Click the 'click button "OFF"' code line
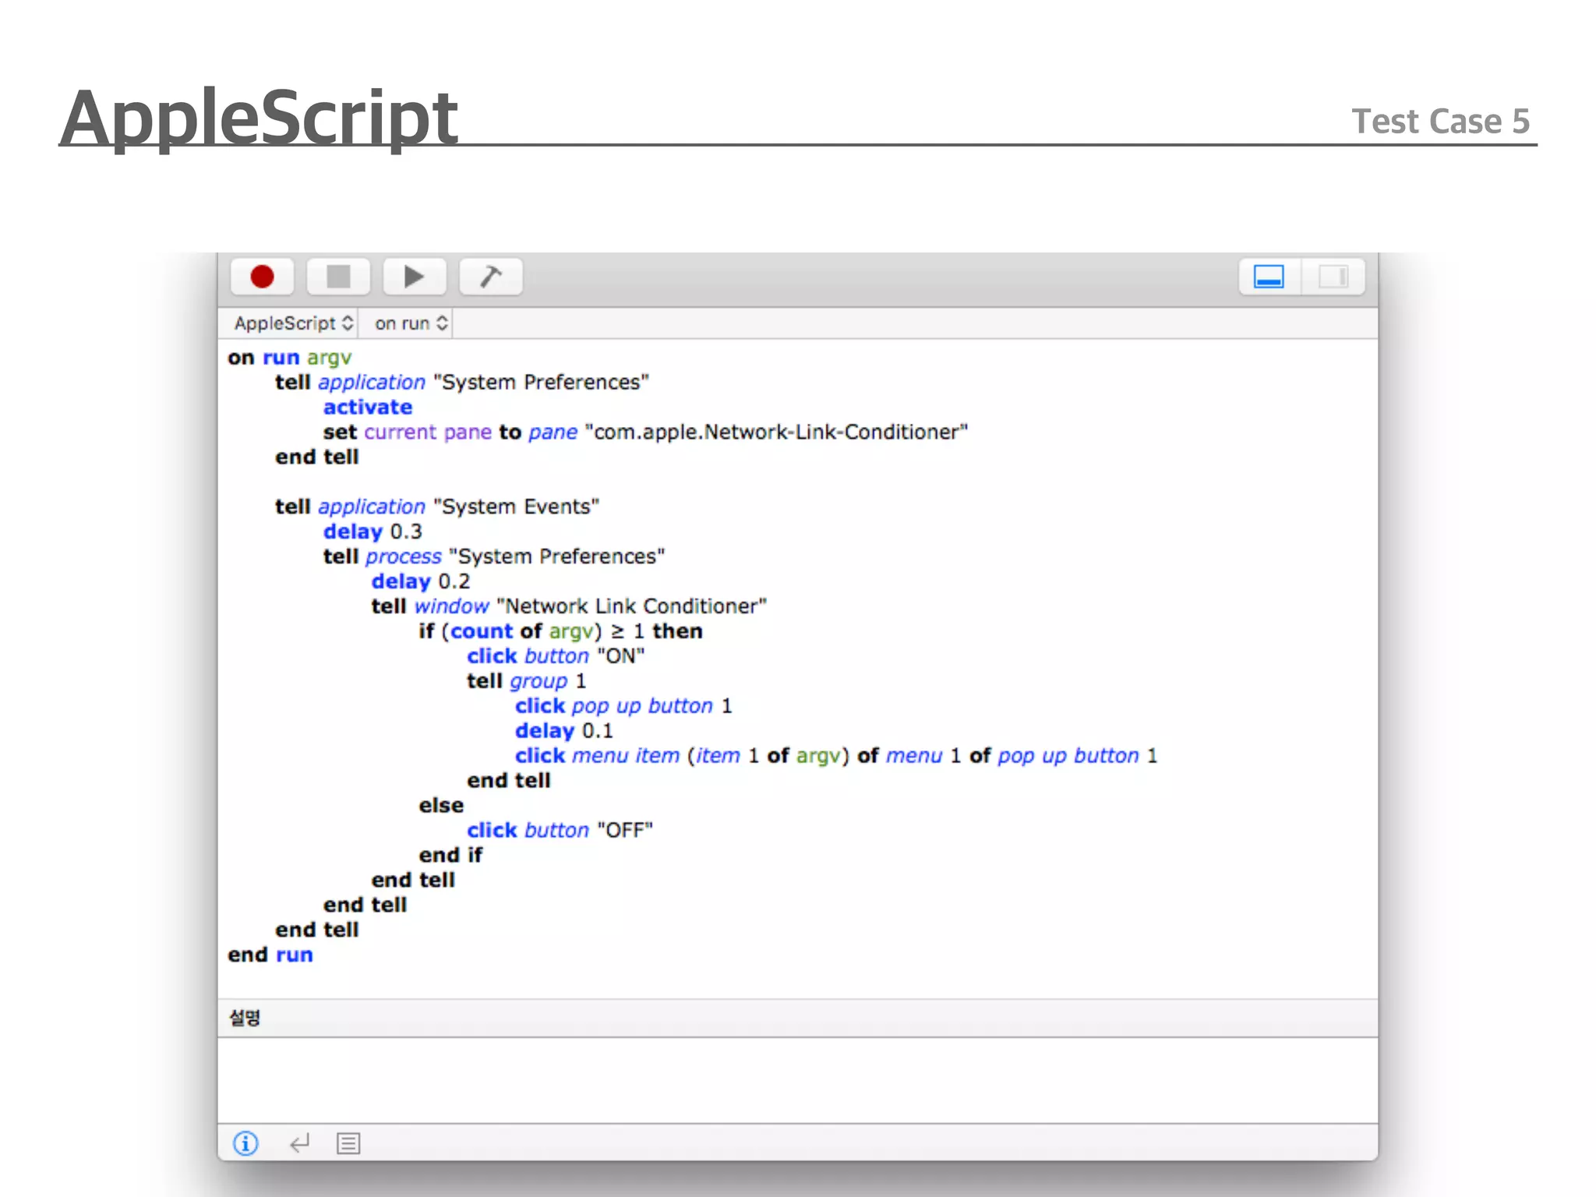 (559, 831)
